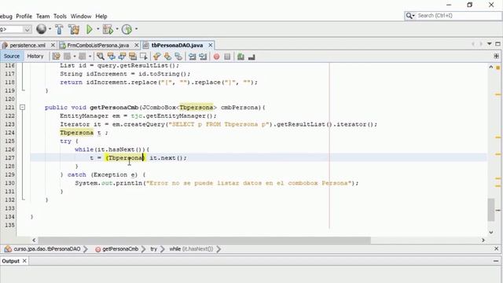Viewport: 503px width, 283px height.
Task: Click the Uncomment icon at toolbar end
Action: [251, 57]
